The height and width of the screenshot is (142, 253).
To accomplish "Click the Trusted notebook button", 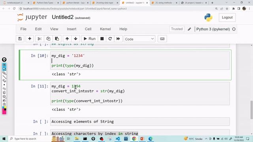I will click(x=177, y=29).
